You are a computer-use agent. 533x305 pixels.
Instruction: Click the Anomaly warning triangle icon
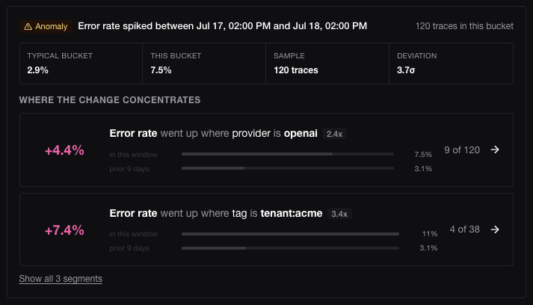[x=28, y=26]
